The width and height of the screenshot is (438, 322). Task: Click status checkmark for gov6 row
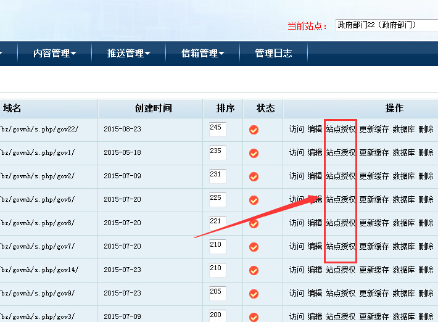click(x=254, y=200)
